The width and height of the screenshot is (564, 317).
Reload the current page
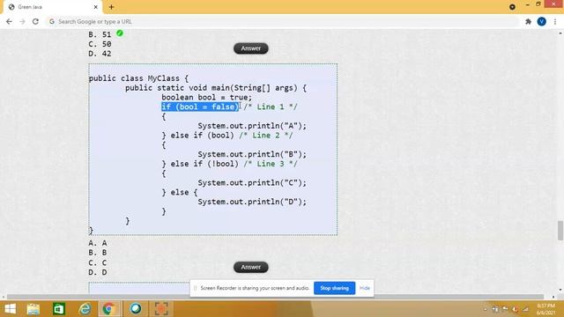point(35,21)
